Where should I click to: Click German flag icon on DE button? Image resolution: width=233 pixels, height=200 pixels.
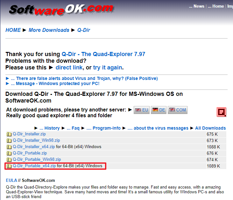(x=155, y=110)
